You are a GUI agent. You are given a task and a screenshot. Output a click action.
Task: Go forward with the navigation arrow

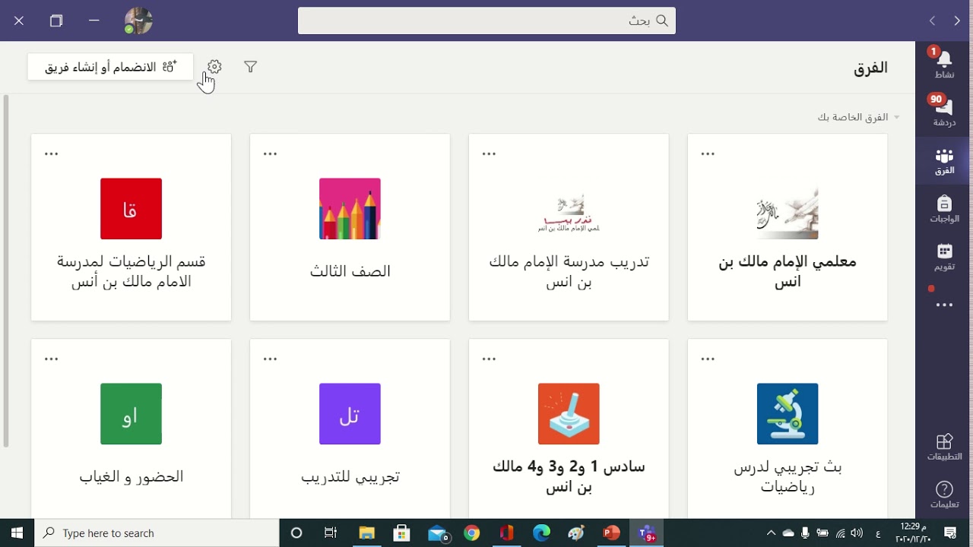[x=932, y=21]
